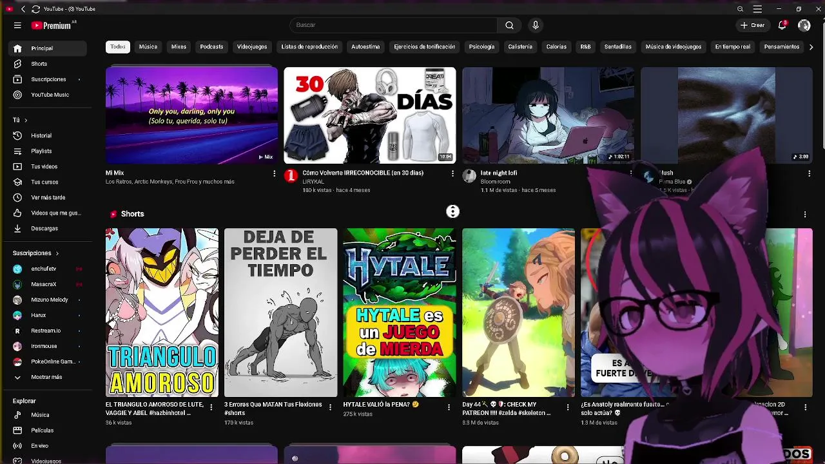Open Shorts in sidebar
The width and height of the screenshot is (825, 464).
coord(48,64)
